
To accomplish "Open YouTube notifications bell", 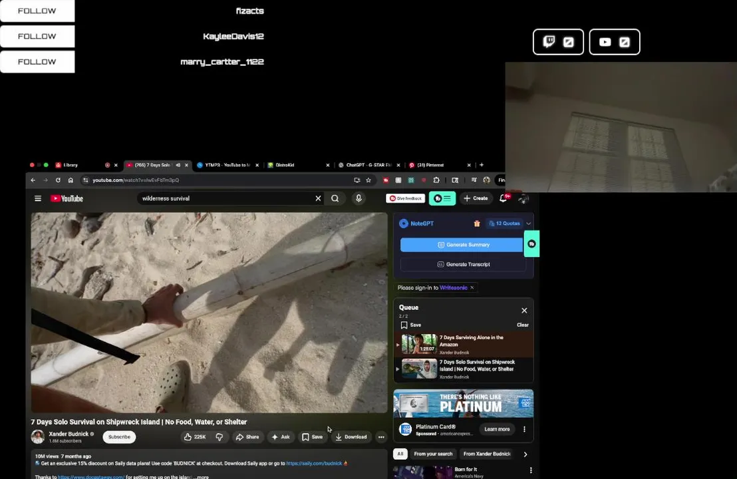I will click(503, 198).
